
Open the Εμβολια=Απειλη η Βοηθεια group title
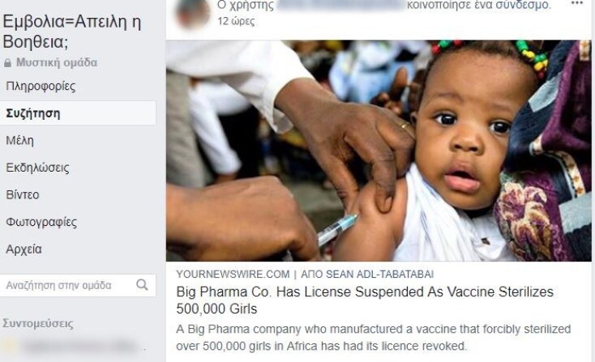[71, 32]
